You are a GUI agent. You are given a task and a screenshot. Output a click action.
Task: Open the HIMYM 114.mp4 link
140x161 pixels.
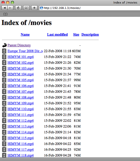(20, 132)
